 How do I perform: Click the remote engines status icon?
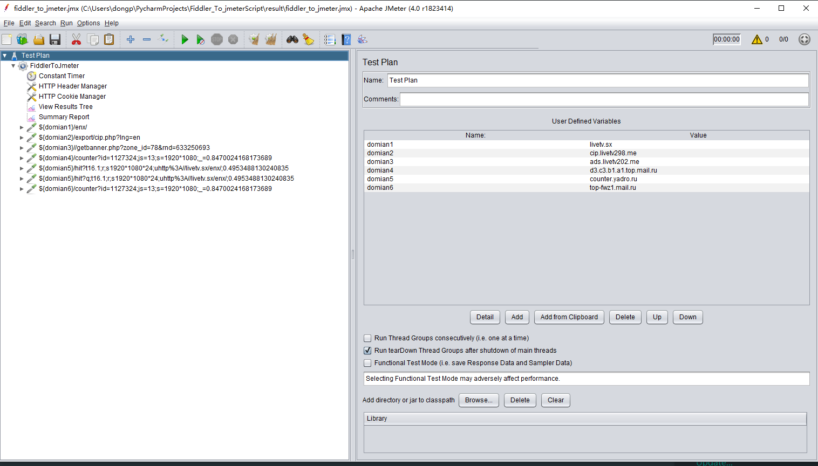pos(805,39)
